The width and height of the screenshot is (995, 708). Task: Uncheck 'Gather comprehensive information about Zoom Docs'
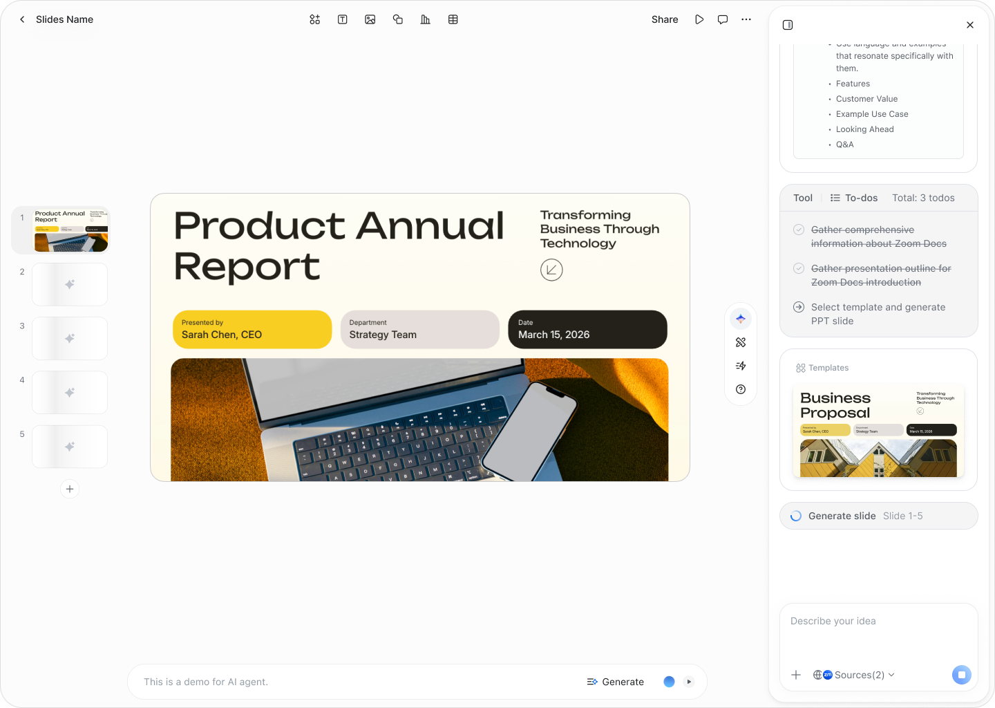click(799, 230)
